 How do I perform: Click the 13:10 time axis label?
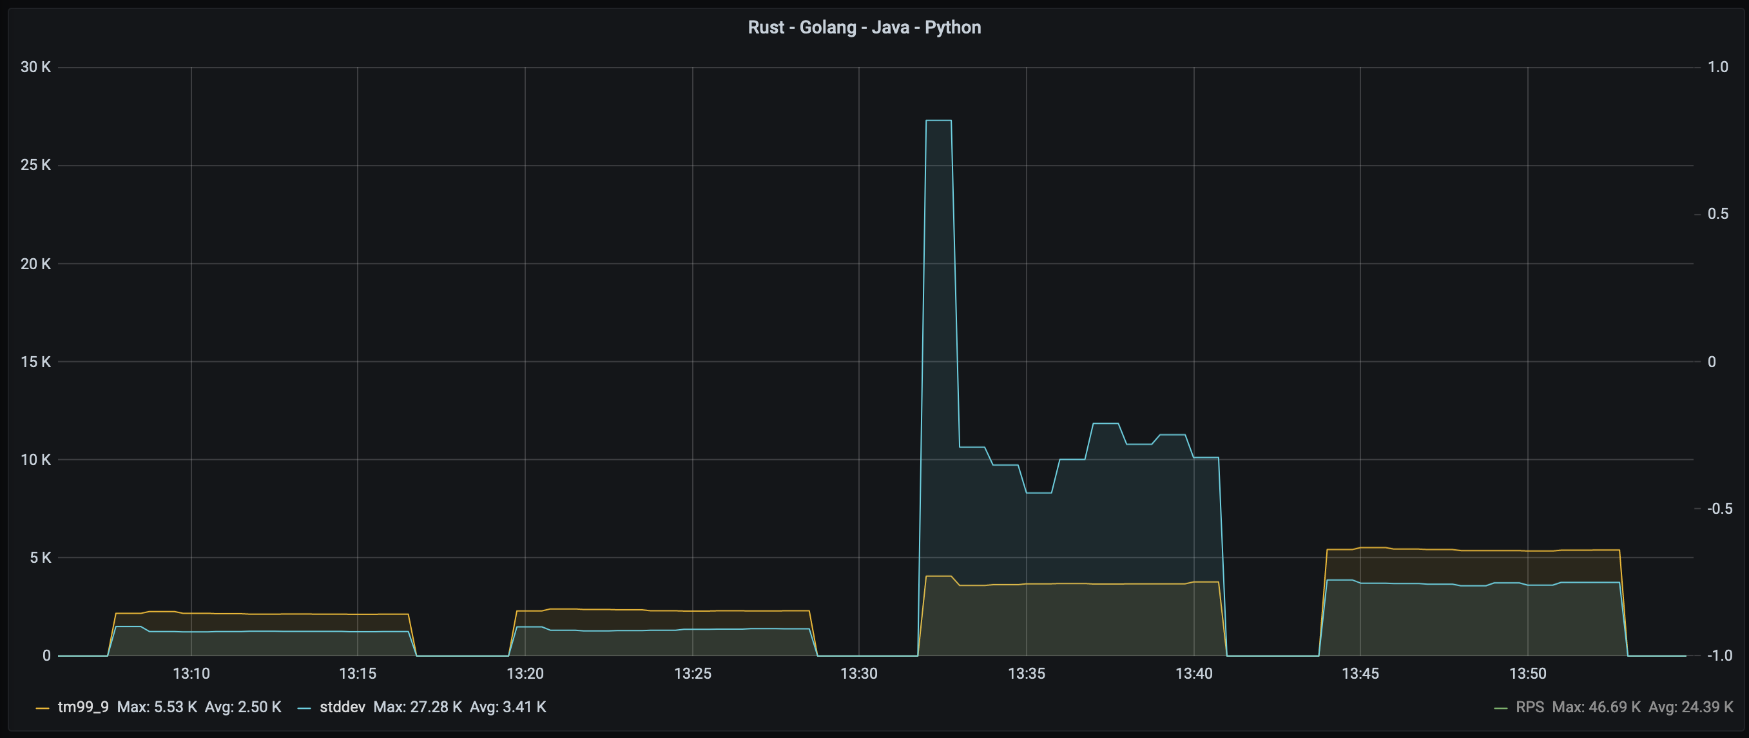(x=191, y=674)
